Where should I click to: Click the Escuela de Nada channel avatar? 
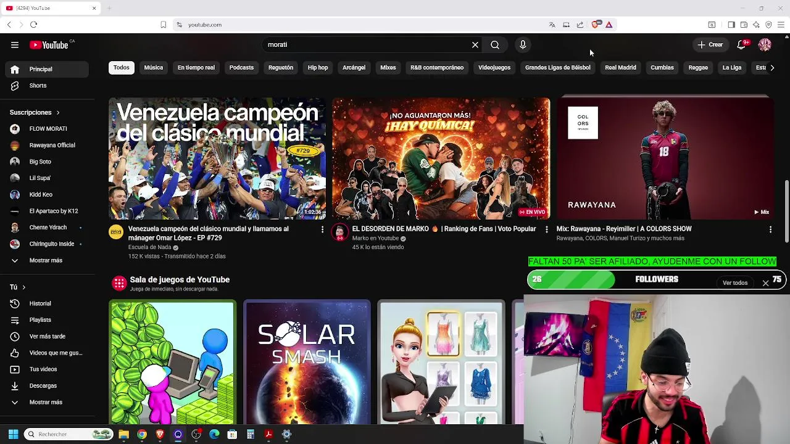116,232
